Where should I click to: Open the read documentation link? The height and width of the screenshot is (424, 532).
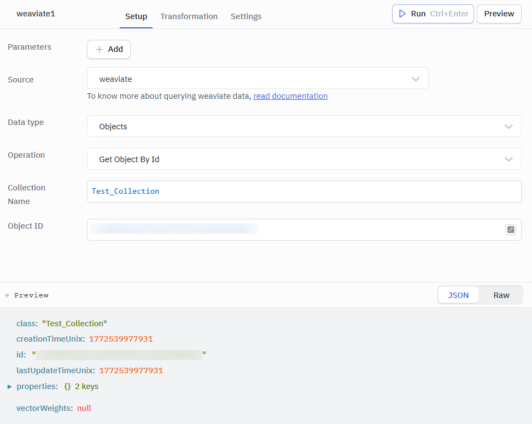pos(290,96)
